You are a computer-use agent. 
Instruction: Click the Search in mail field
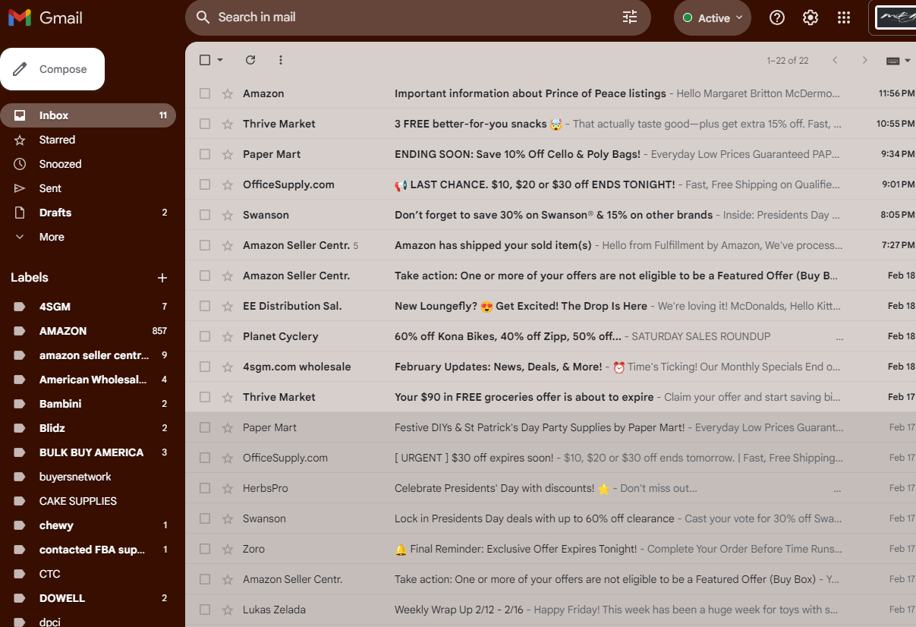click(x=417, y=17)
